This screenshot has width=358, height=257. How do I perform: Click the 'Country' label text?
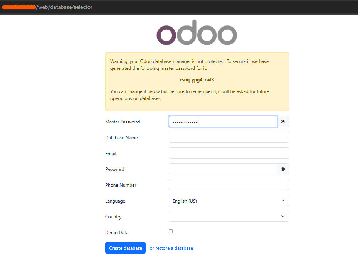click(113, 217)
